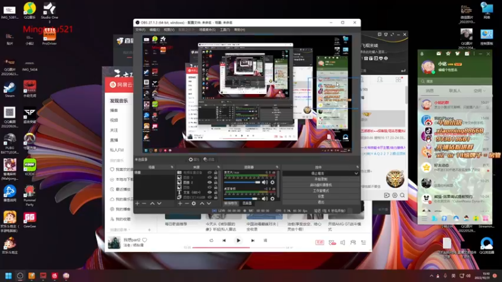Move the scene down in Scenes panel
The image size is (502, 282).
[x=159, y=203]
